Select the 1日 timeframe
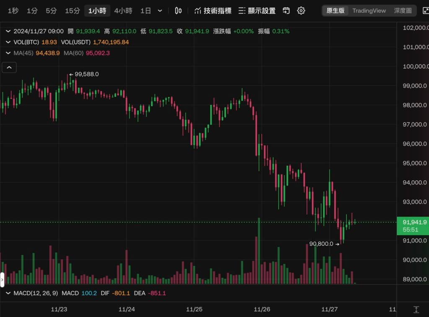The width and height of the screenshot is (429, 317). tap(145, 10)
